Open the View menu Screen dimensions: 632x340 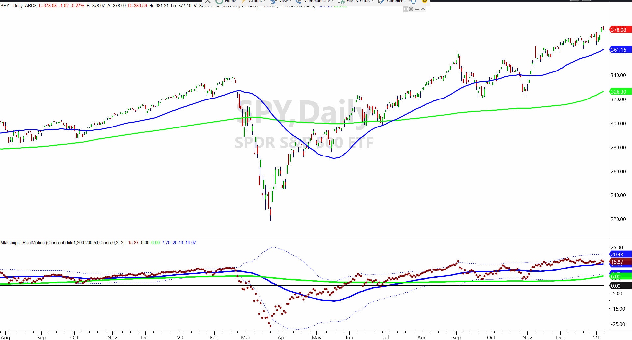281,1
